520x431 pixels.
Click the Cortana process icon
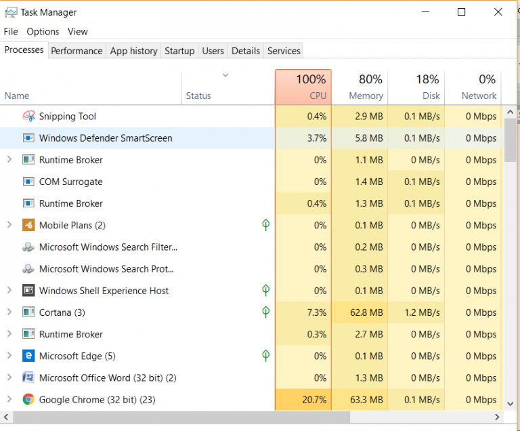pyautogui.click(x=28, y=312)
